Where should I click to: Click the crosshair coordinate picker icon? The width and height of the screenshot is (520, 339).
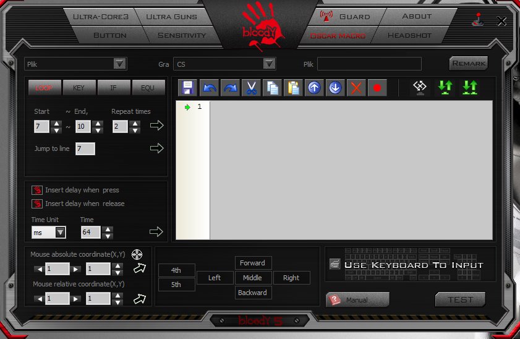click(x=137, y=254)
